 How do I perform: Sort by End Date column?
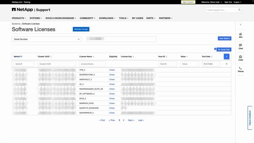[207, 56]
